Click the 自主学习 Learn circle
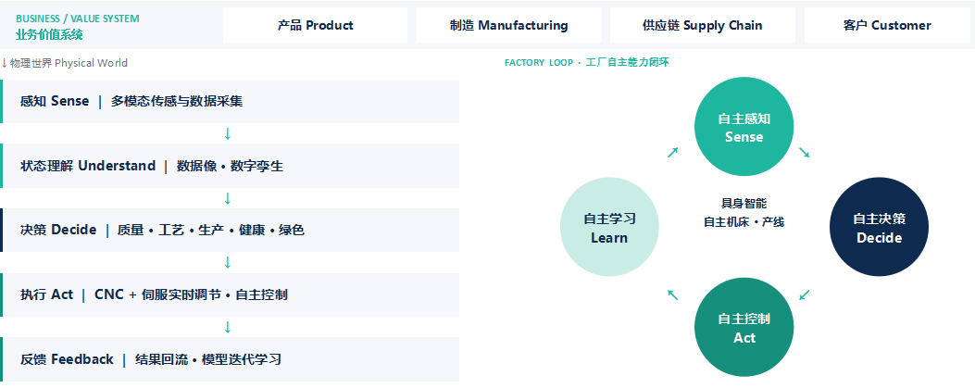This screenshot has height=388, width=975. click(608, 228)
